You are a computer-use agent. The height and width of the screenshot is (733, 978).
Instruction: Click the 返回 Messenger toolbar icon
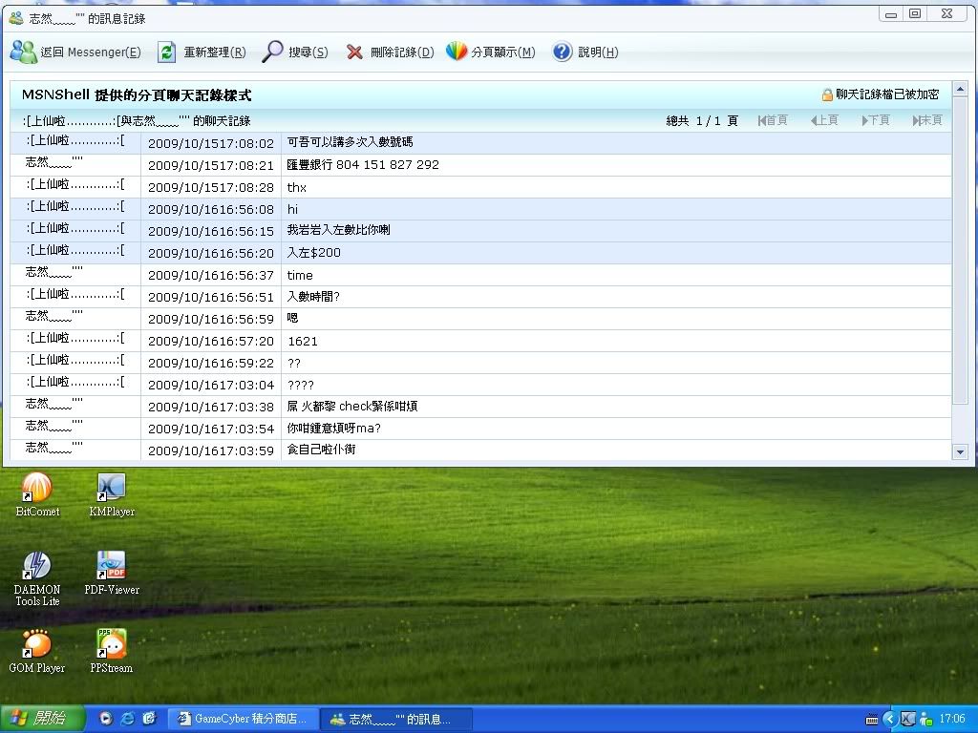(x=24, y=52)
